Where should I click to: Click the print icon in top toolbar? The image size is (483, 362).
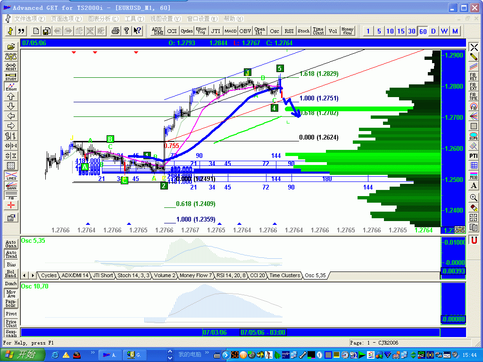[x=116, y=31]
